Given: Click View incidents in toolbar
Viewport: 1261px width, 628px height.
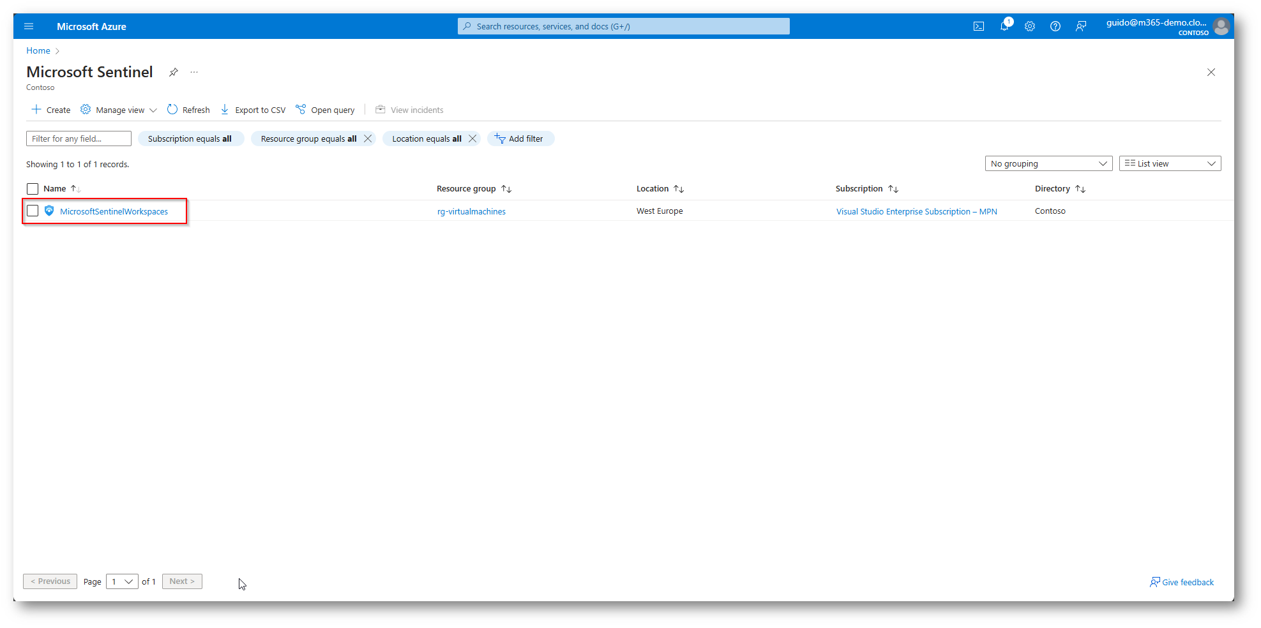Looking at the screenshot, I should click(409, 110).
